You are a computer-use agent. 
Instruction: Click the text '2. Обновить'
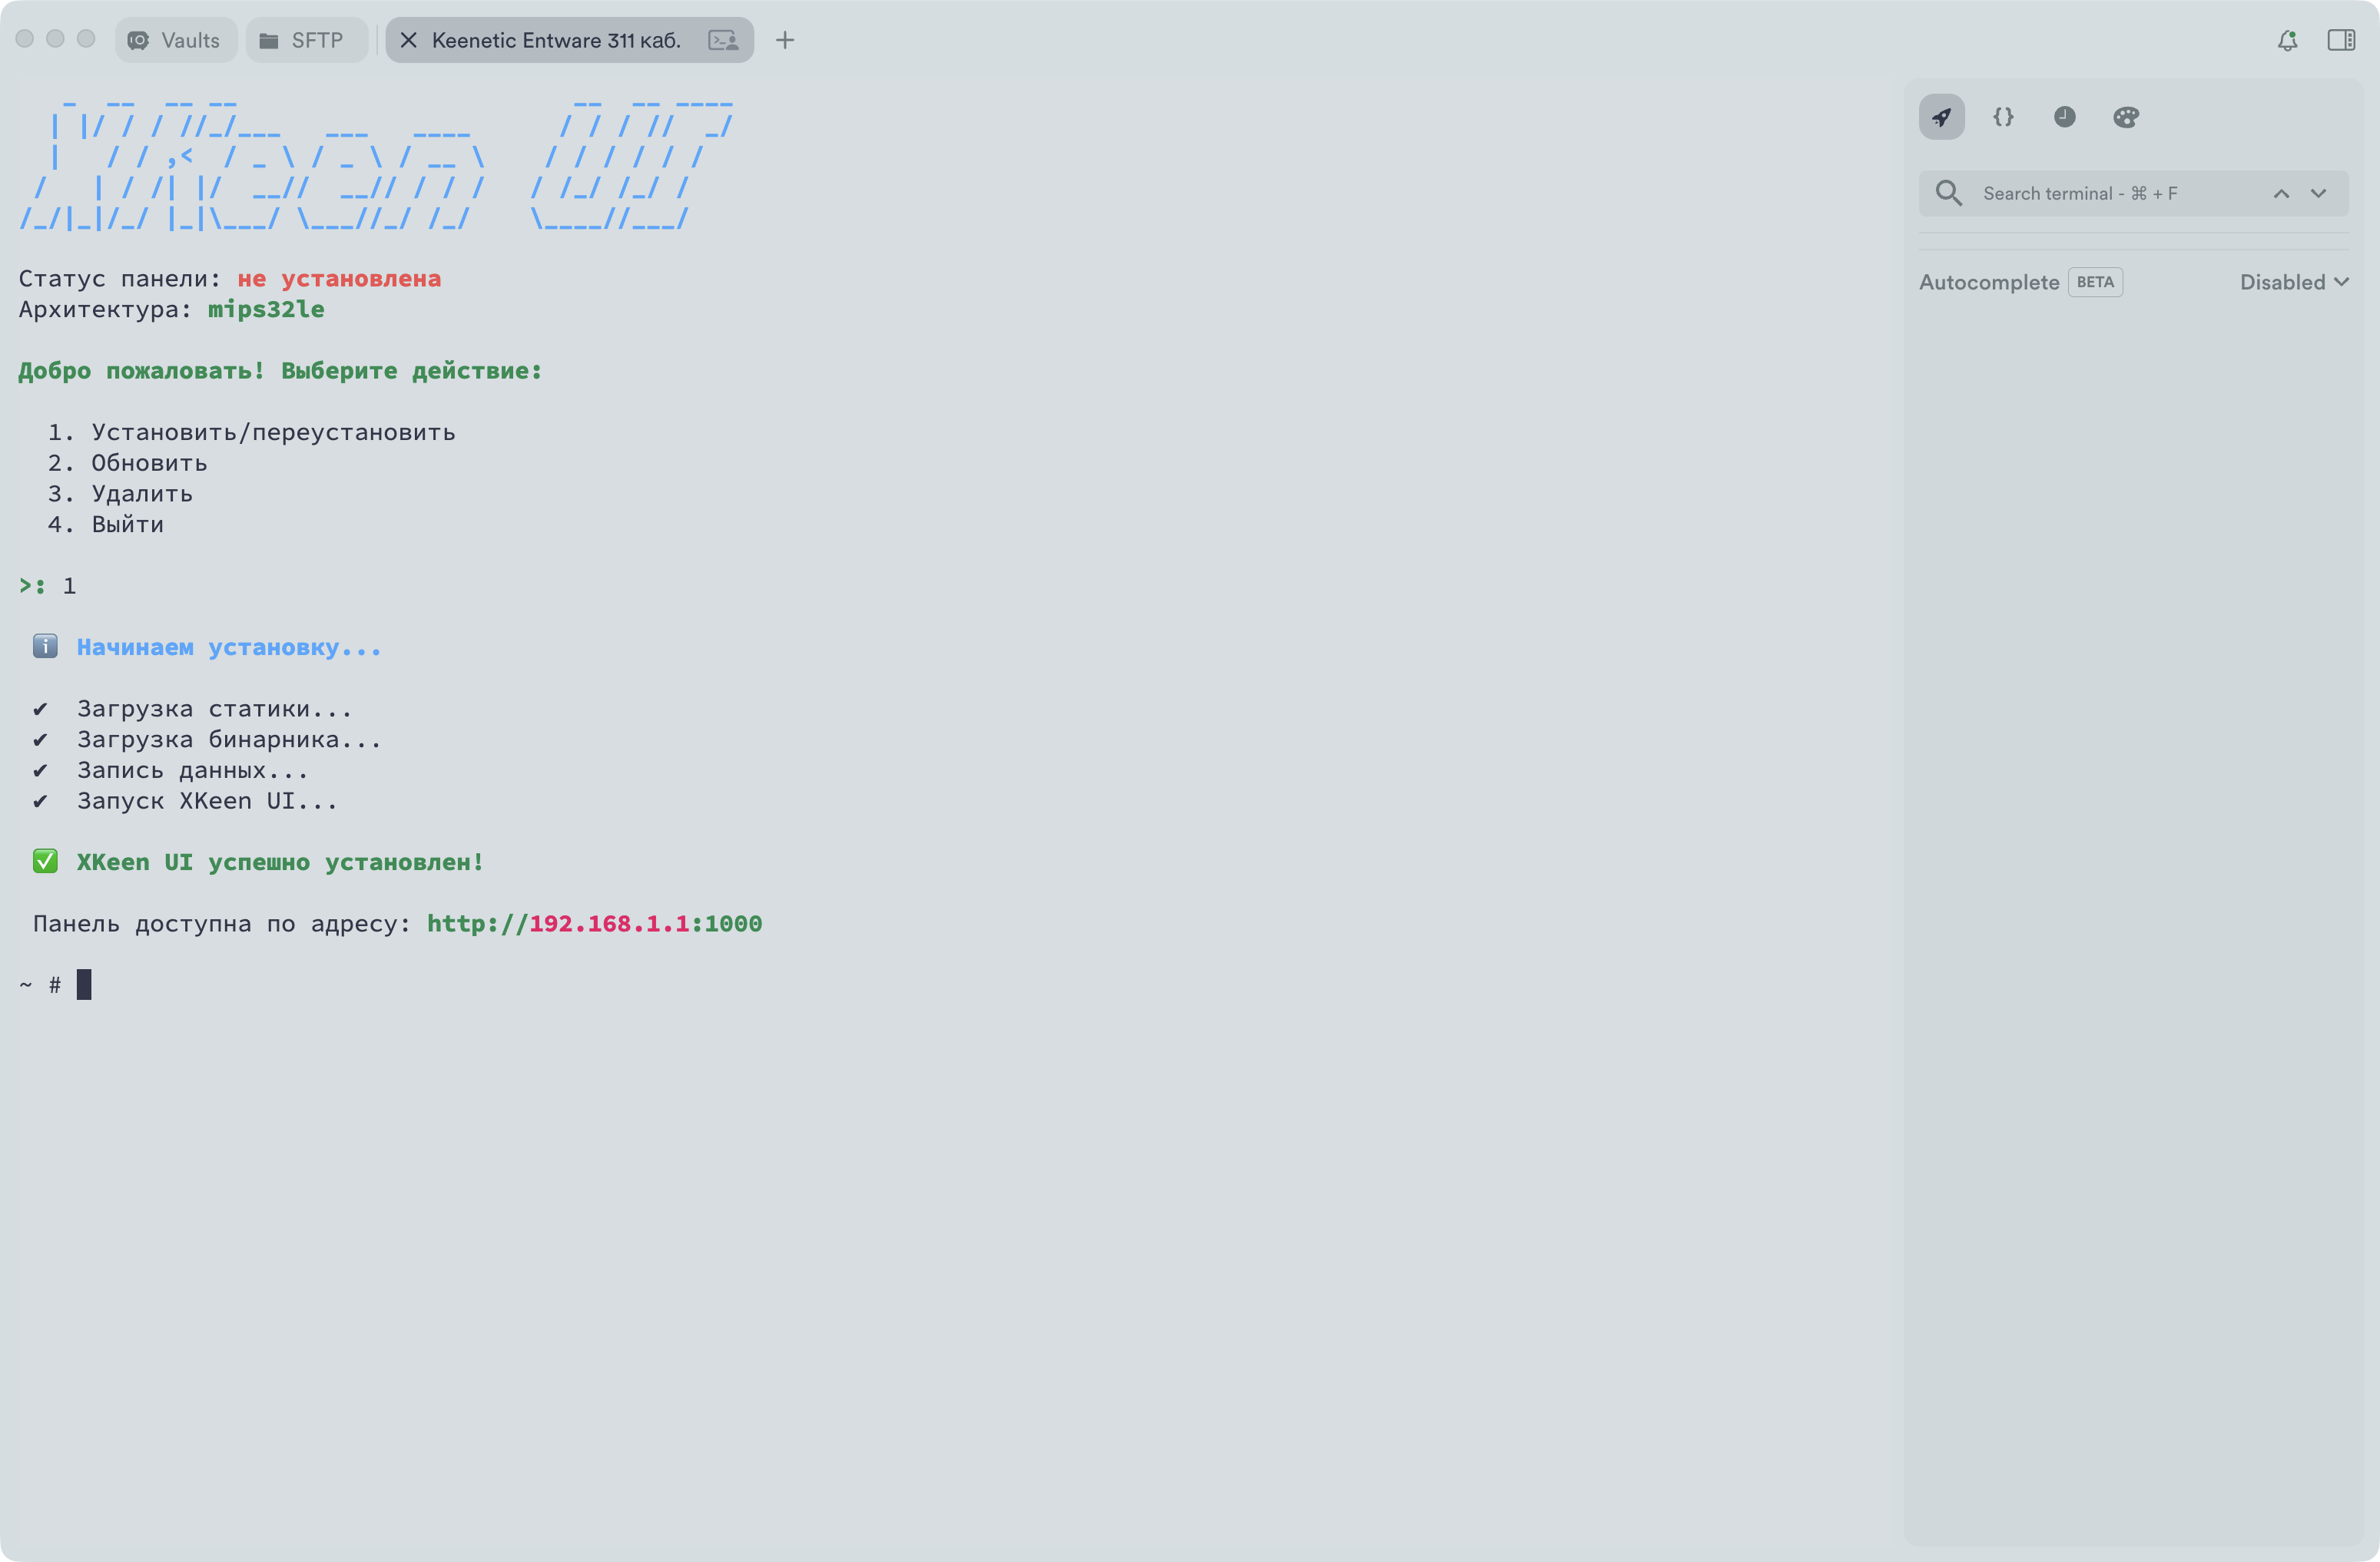tap(127, 463)
